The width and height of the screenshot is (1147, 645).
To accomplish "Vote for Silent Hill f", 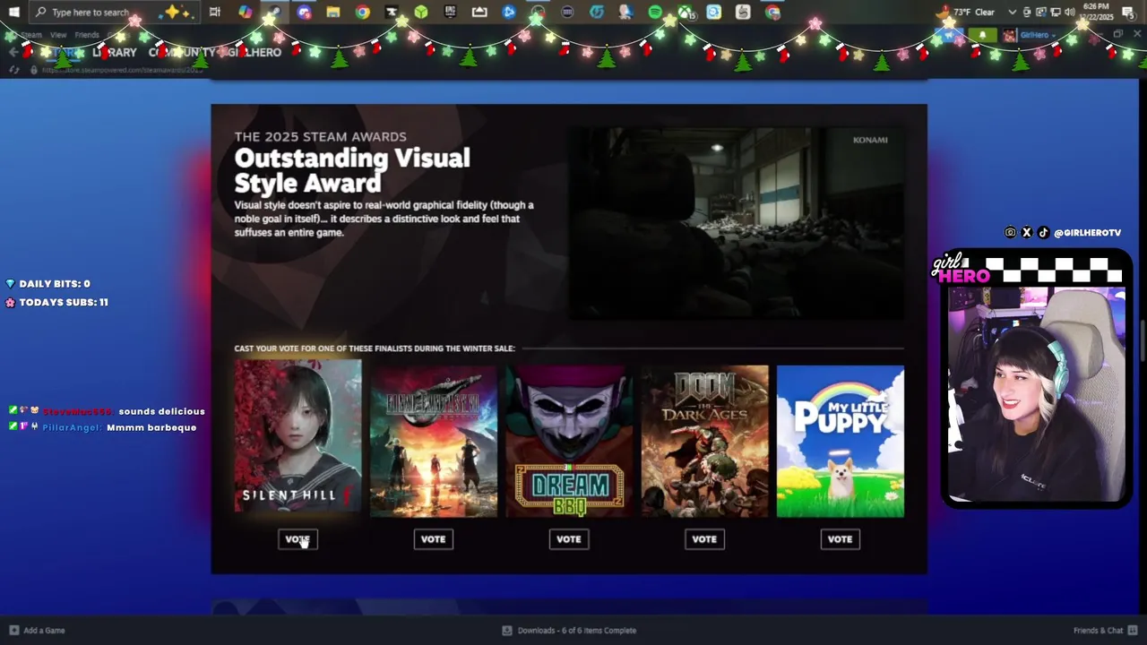I will pos(298,539).
